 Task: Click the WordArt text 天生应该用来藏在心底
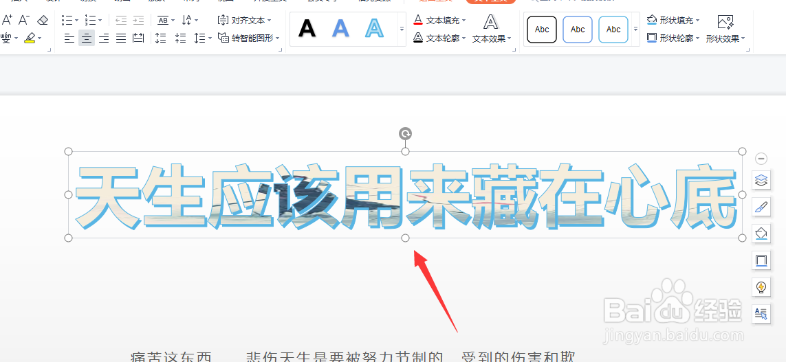[406, 195]
